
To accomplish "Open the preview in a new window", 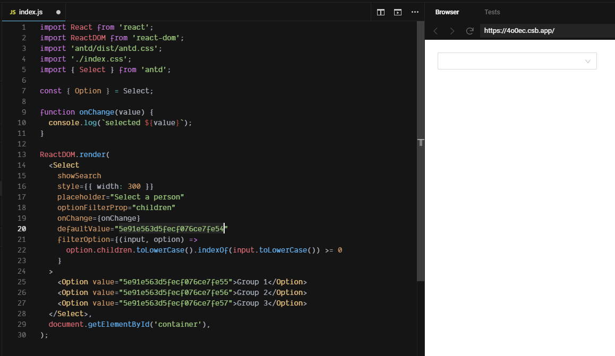I will point(397,12).
